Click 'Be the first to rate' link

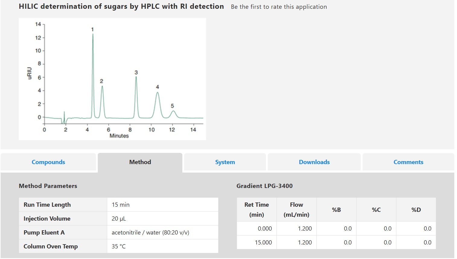tap(279, 7)
